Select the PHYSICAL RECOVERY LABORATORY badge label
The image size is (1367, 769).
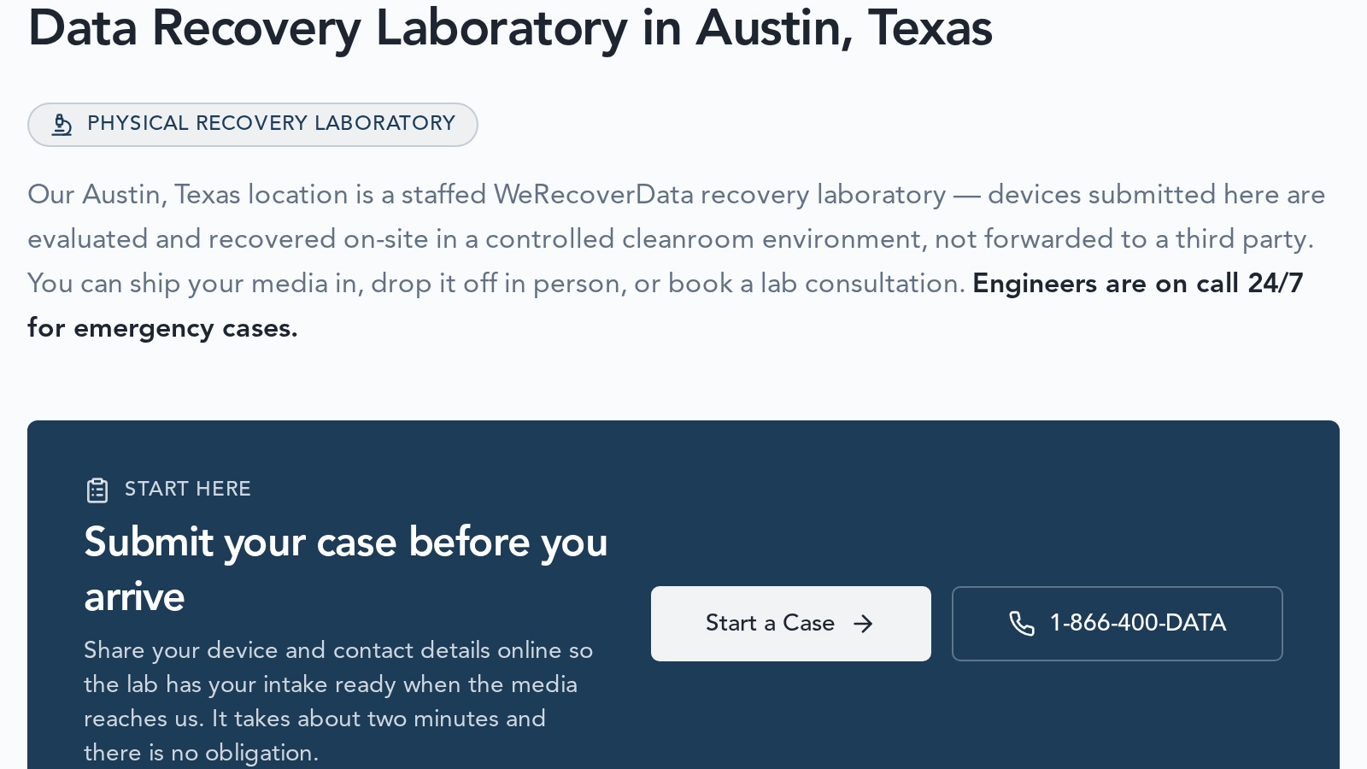pyautogui.click(x=271, y=124)
